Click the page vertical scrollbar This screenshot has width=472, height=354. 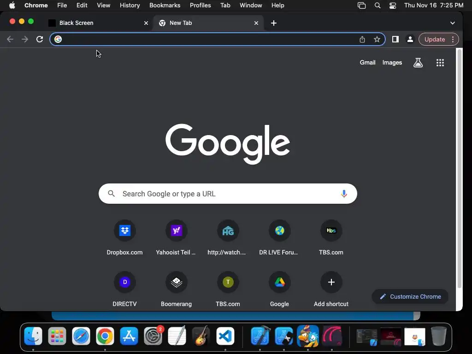tap(460, 169)
